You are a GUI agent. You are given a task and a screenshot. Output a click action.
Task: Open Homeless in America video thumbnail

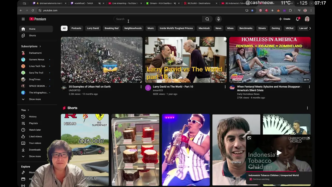(270, 60)
